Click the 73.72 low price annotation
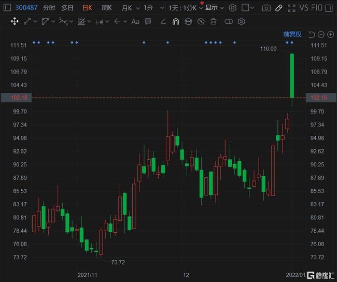 click(118, 262)
